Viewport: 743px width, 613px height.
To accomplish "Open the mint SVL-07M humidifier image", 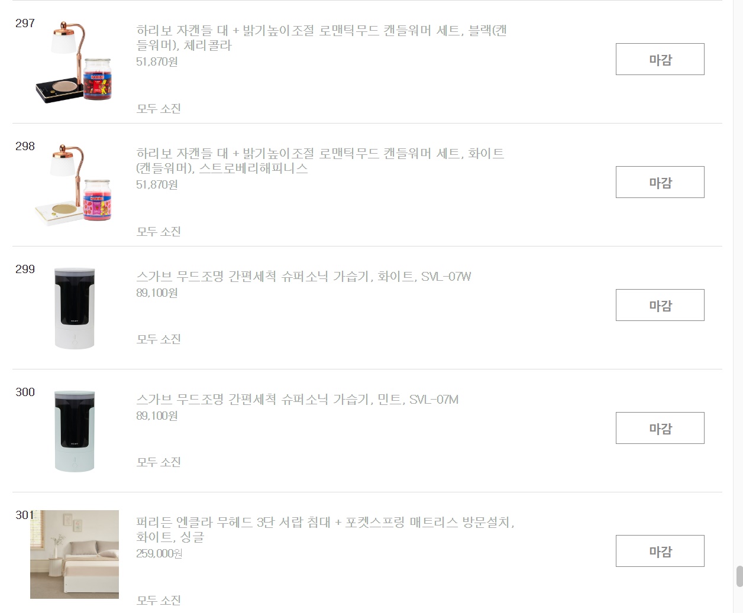I will coord(75,431).
